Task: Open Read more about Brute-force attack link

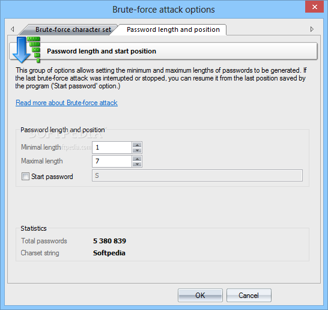Action: pyautogui.click(x=67, y=103)
